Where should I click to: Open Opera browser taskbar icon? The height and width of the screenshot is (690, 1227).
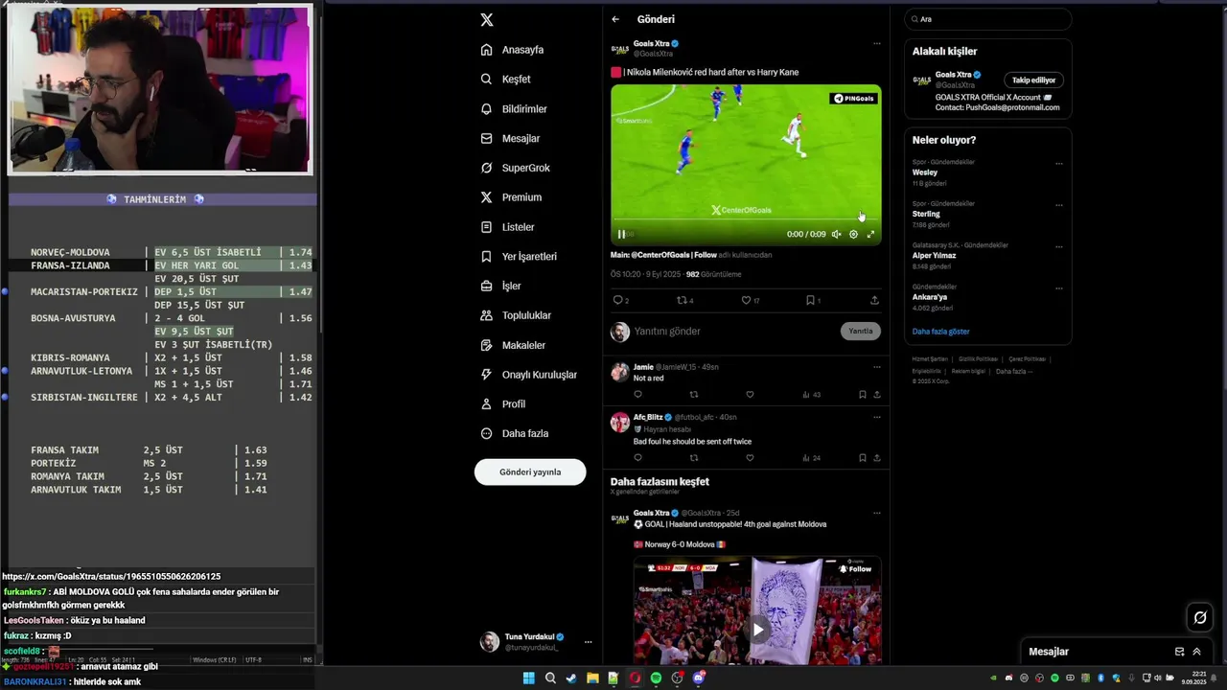click(635, 678)
